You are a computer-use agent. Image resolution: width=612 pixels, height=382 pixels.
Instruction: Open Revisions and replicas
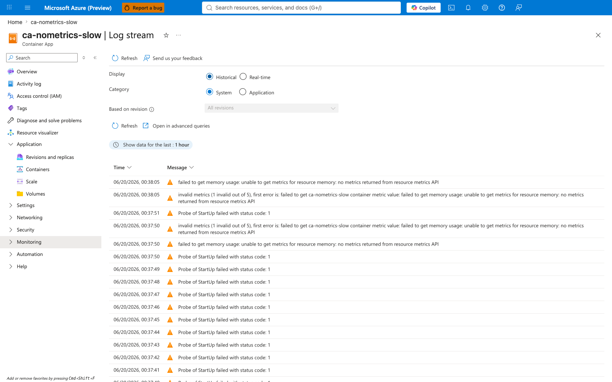click(50, 157)
